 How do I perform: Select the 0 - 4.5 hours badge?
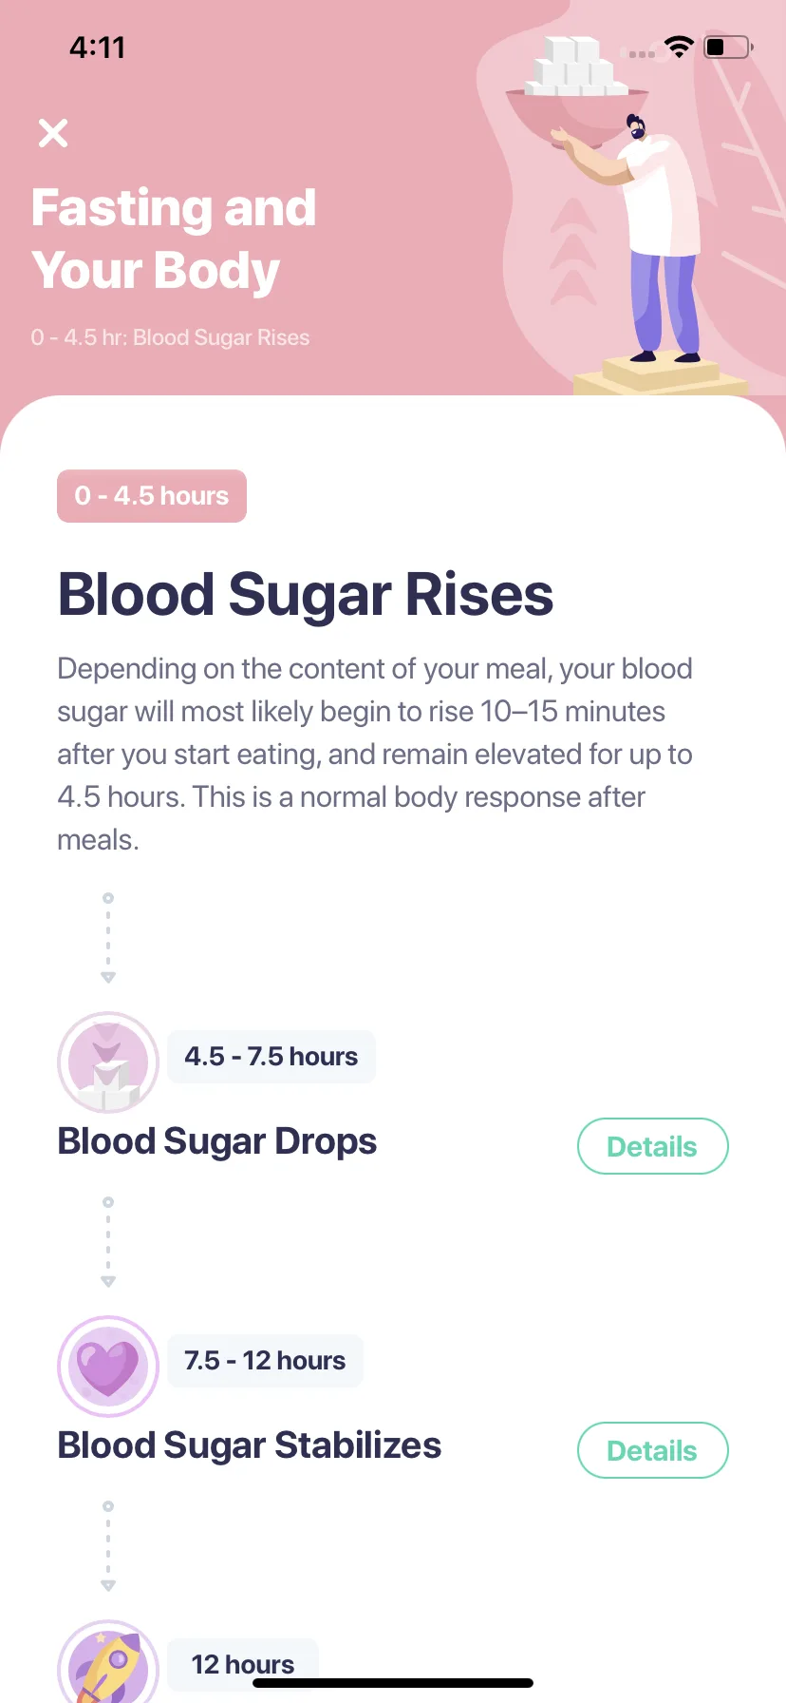tap(152, 496)
